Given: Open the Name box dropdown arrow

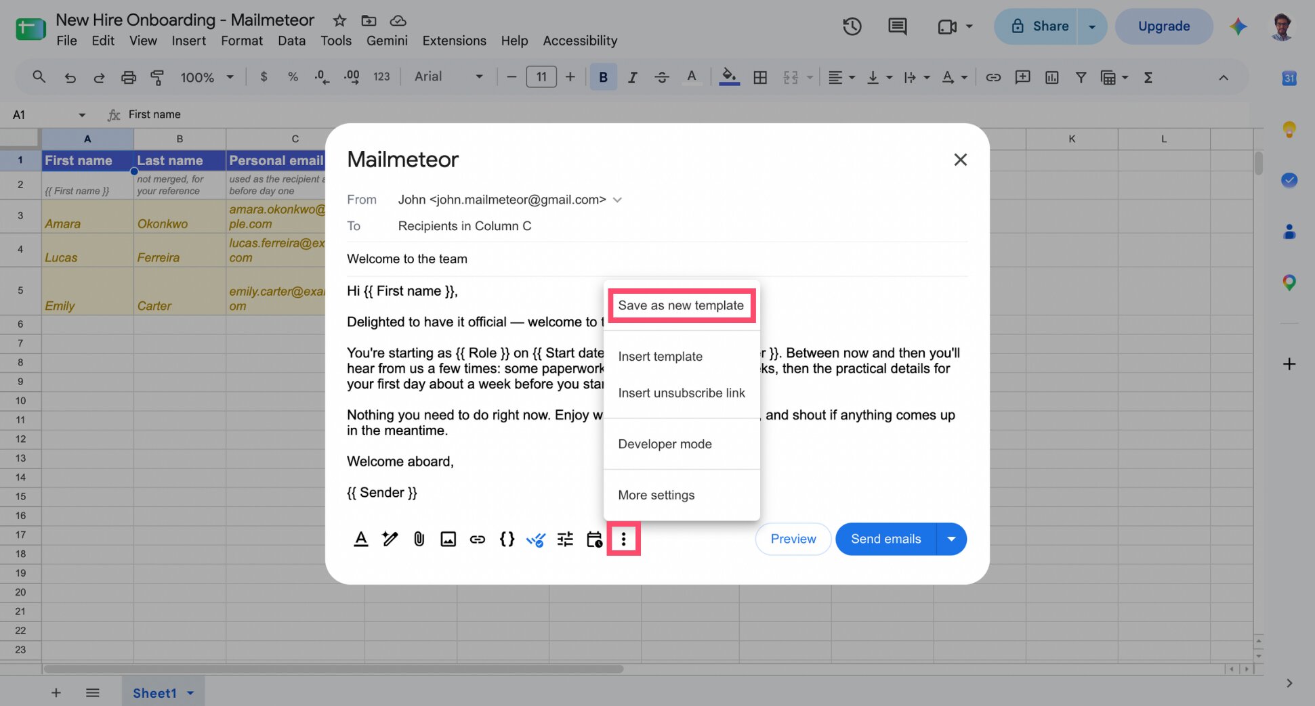Looking at the screenshot, I should point(82,115).
